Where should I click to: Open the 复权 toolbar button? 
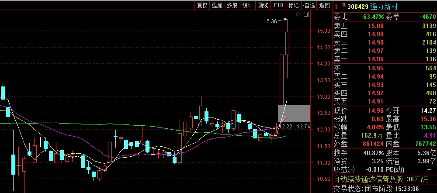pyautogui.click(x=202, y=5)
